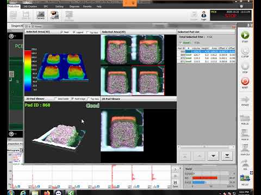Open the Windows Start menu
This screenshot has width=261, height=195.
11,193
